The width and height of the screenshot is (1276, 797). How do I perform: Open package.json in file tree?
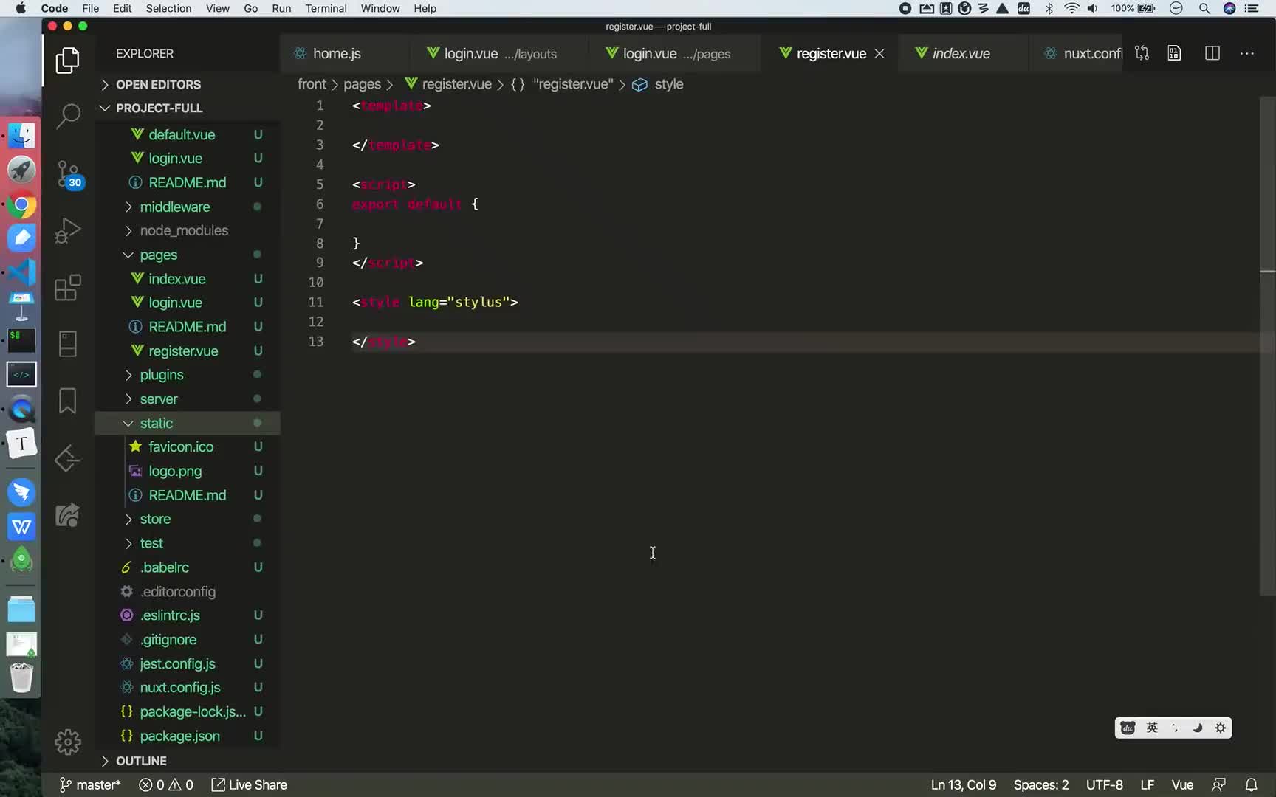[179, 736]
